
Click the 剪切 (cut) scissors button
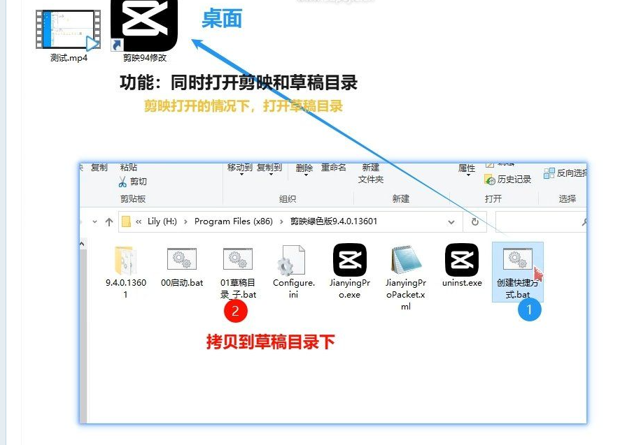coord(133,182)
